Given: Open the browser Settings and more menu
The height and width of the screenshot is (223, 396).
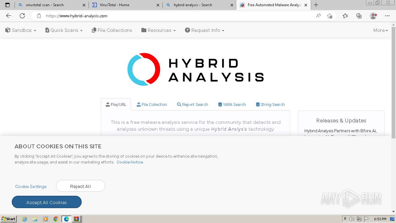Looking at the screenshot, I should pos(387,16).
